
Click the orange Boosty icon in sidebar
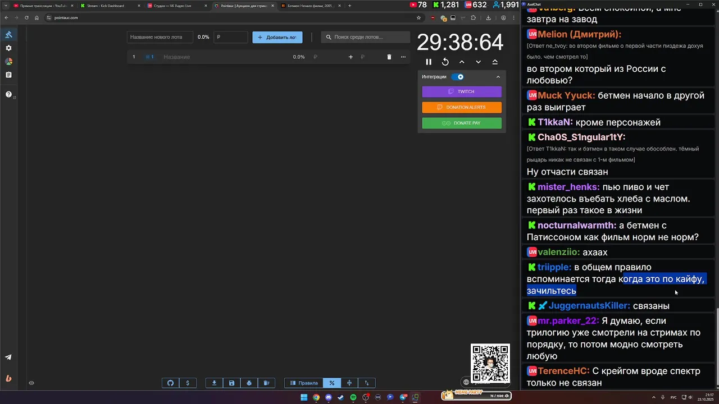[8, 378]
